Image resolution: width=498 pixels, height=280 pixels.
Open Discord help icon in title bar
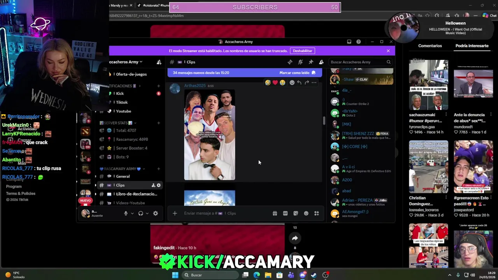(358, 42)
